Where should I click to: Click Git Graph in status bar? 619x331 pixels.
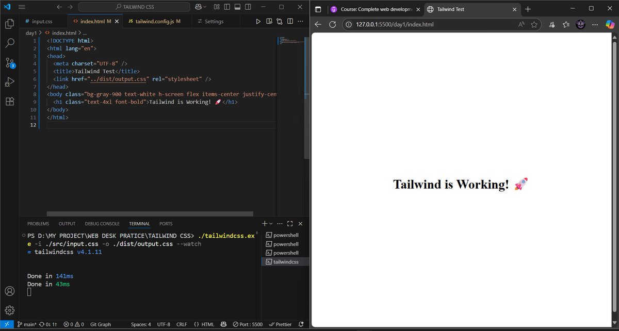pyautogui.click(x=101, y=324)
